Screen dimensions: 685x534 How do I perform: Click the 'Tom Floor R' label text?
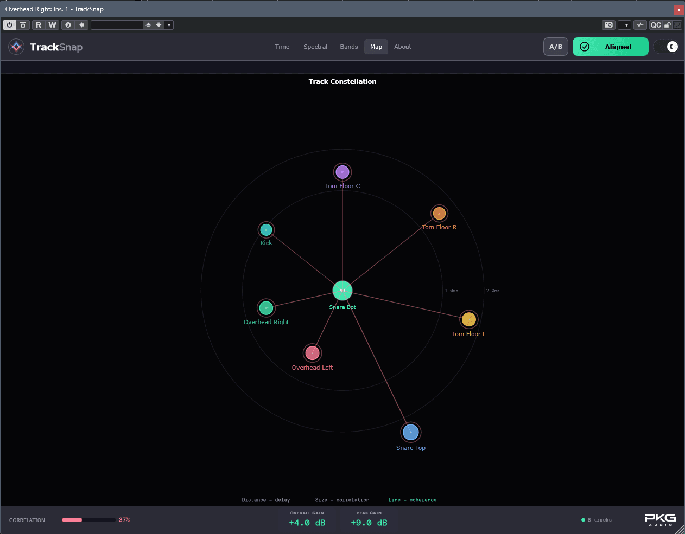click(x=439, y=227)
